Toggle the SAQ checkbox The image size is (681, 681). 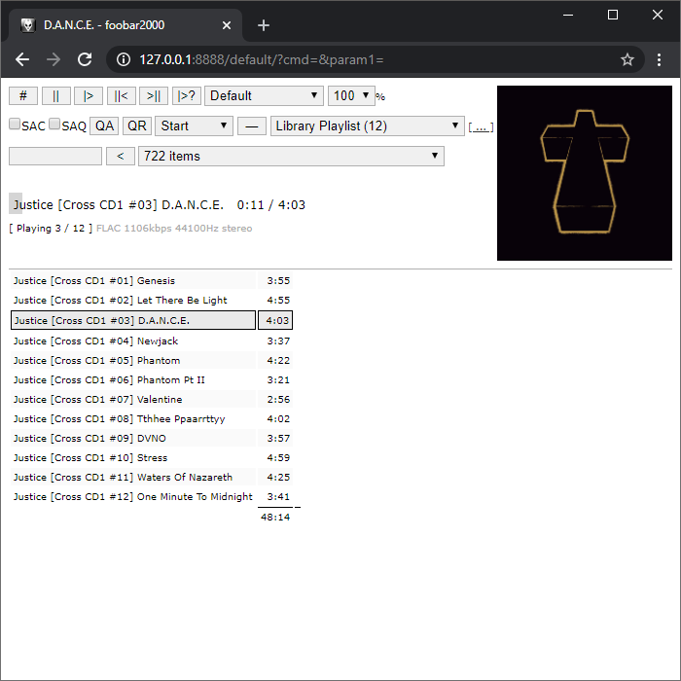pos(54,125)
